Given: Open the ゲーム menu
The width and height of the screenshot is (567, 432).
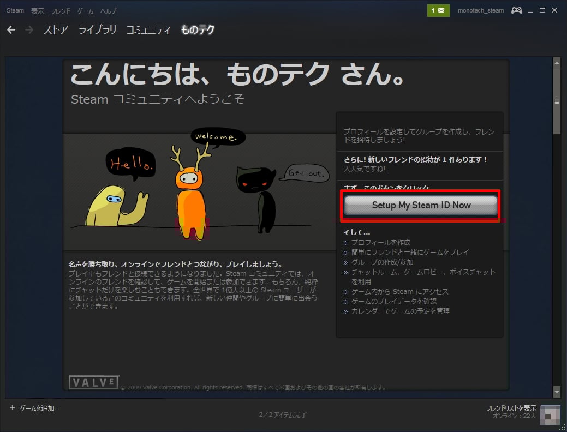Looking at the screenshot, I should click(x=85, y=11).
